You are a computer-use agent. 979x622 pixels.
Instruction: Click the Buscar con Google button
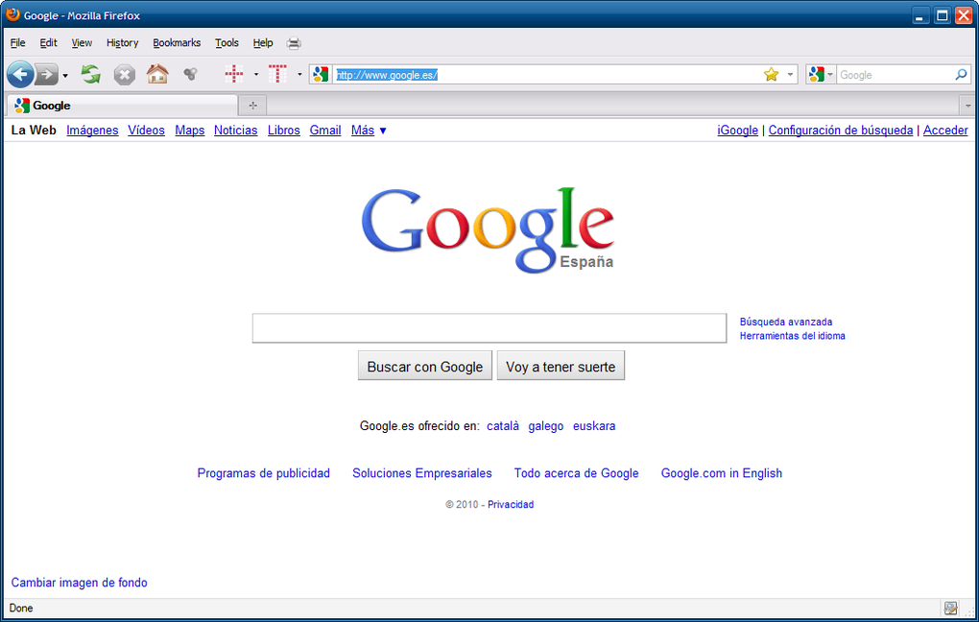click(x=424, y=366)
